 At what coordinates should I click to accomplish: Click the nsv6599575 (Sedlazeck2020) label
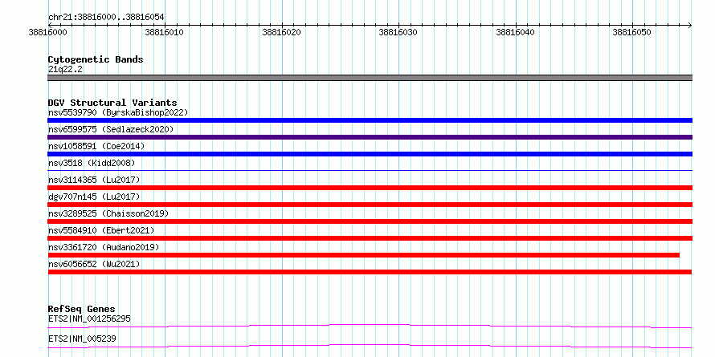click(111, 129)
